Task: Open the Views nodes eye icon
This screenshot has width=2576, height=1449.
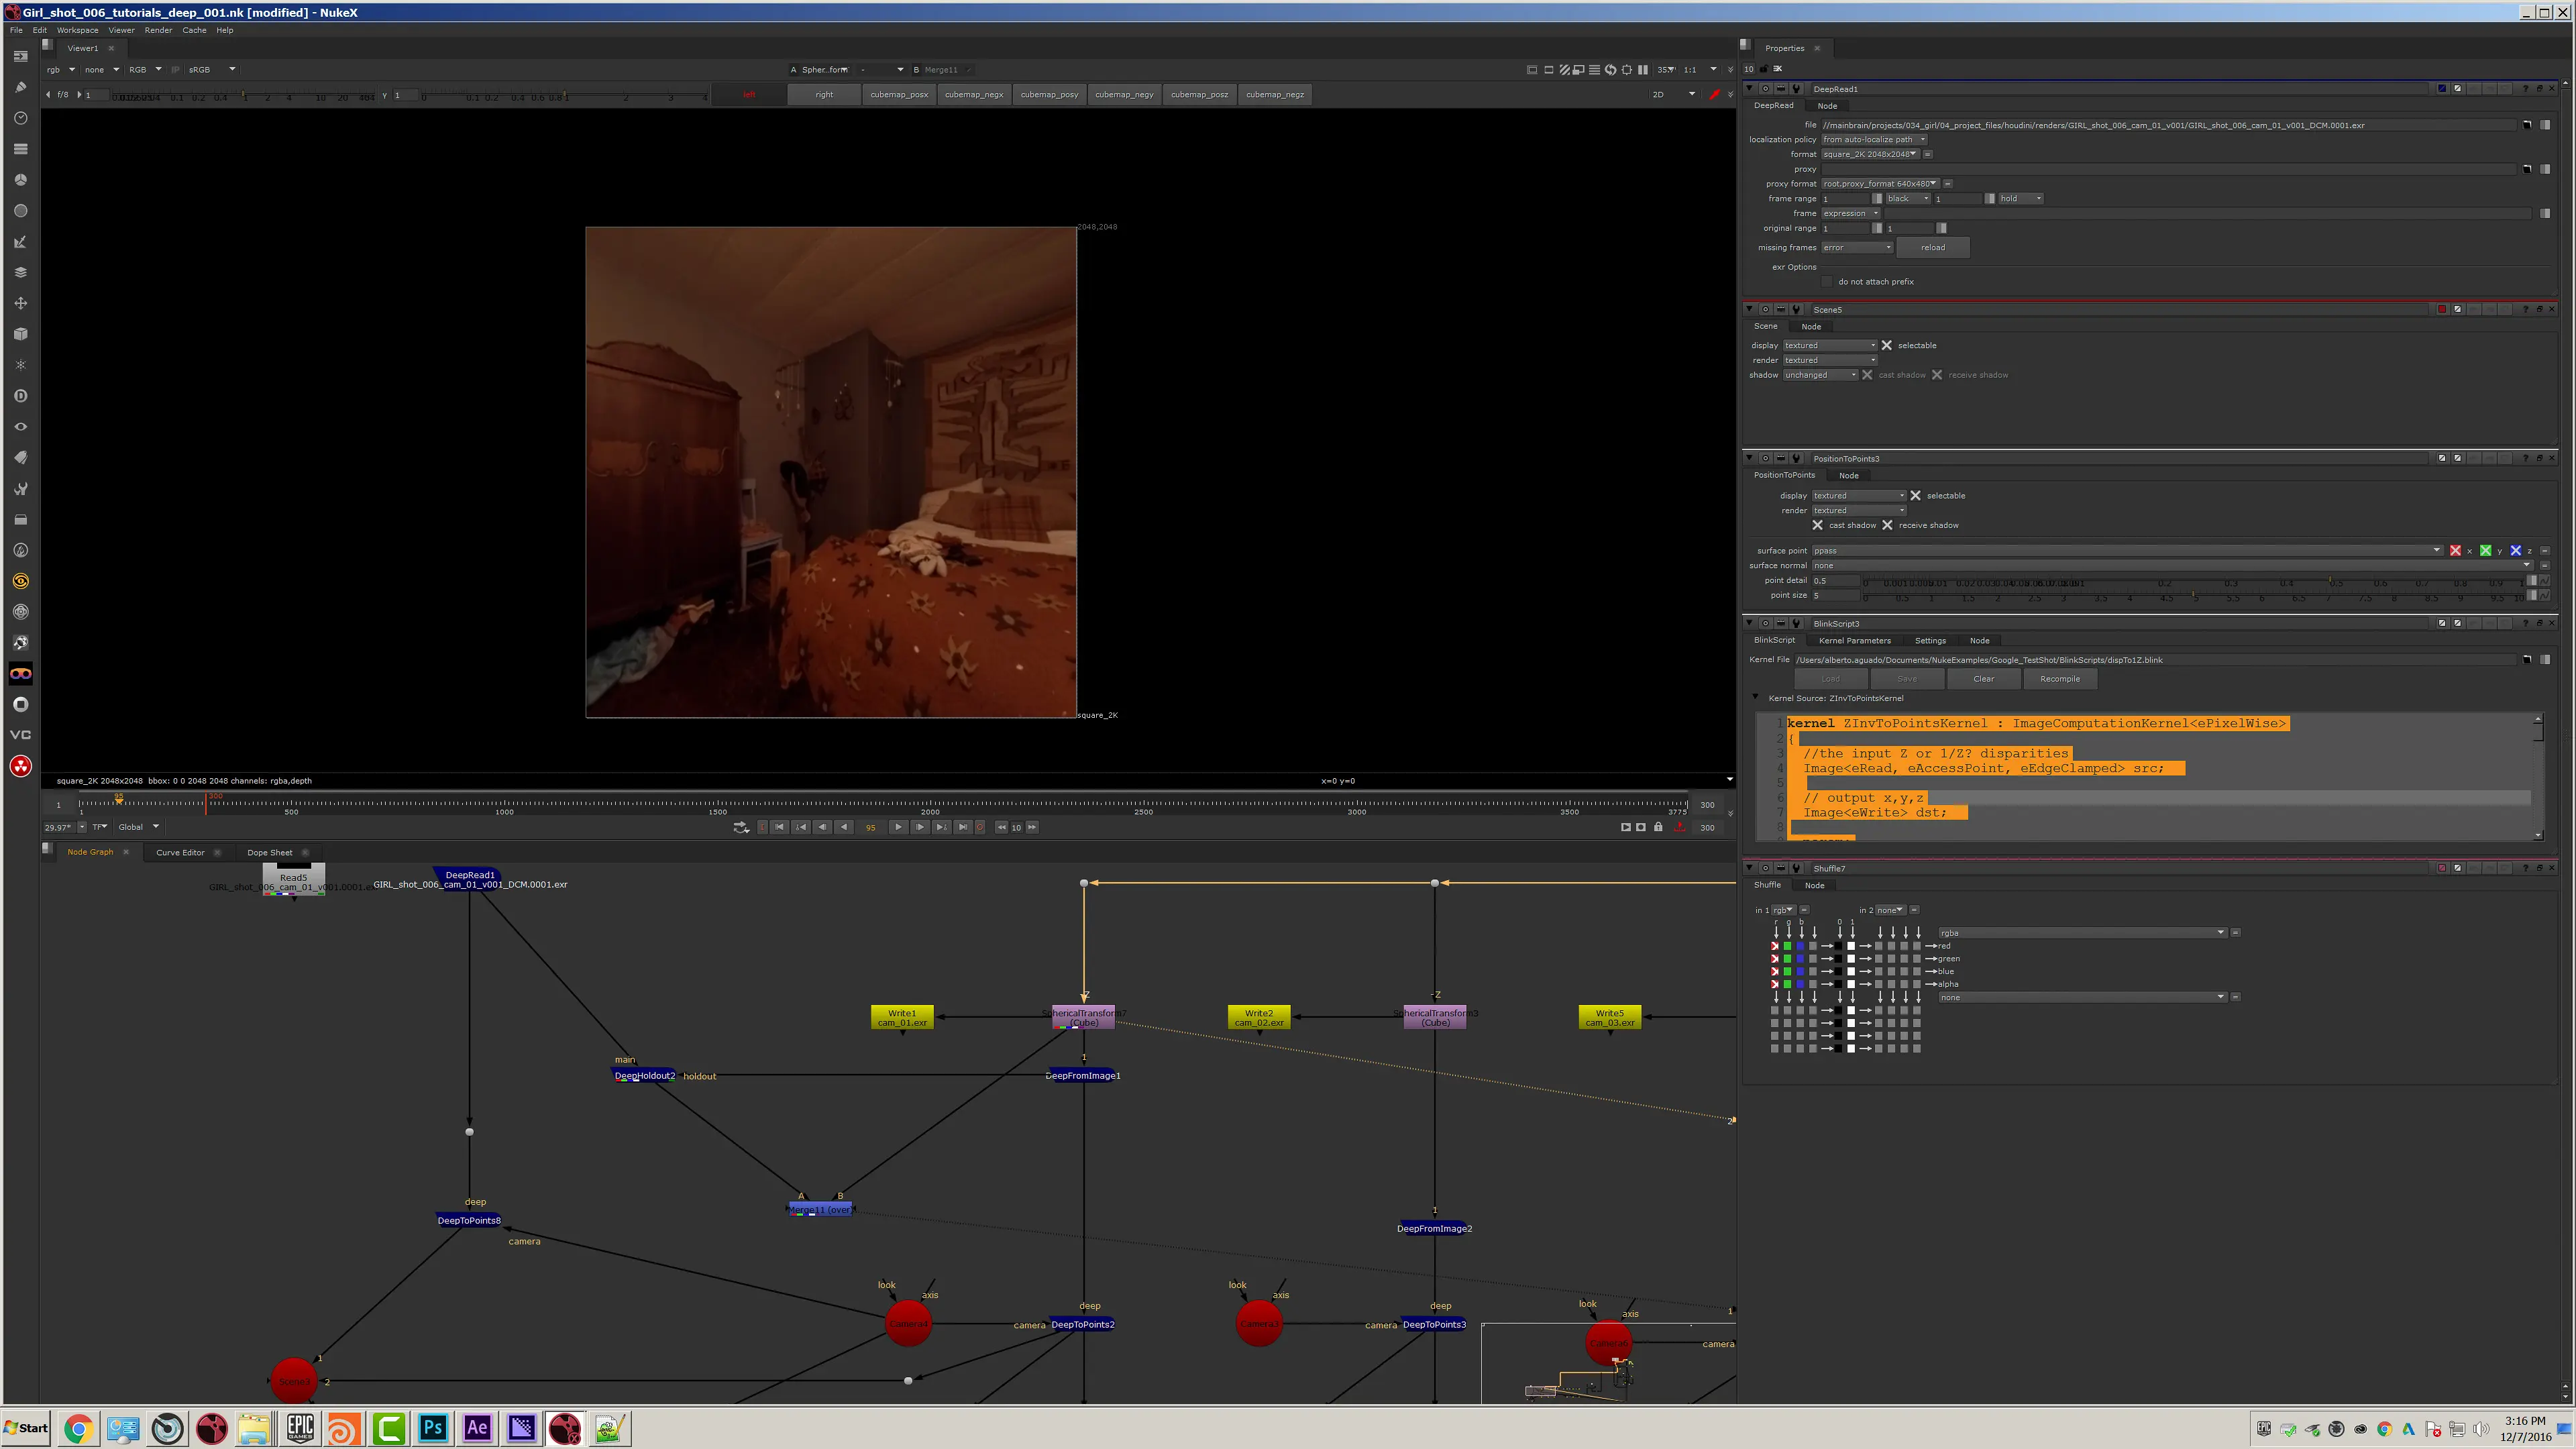Action: click(20, 427)
